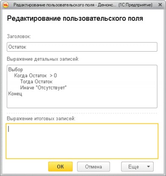Select the line 'Выбор' in the expression
Image resolution: width=166 pixels, height=176 pixels.
coord(16,70)
